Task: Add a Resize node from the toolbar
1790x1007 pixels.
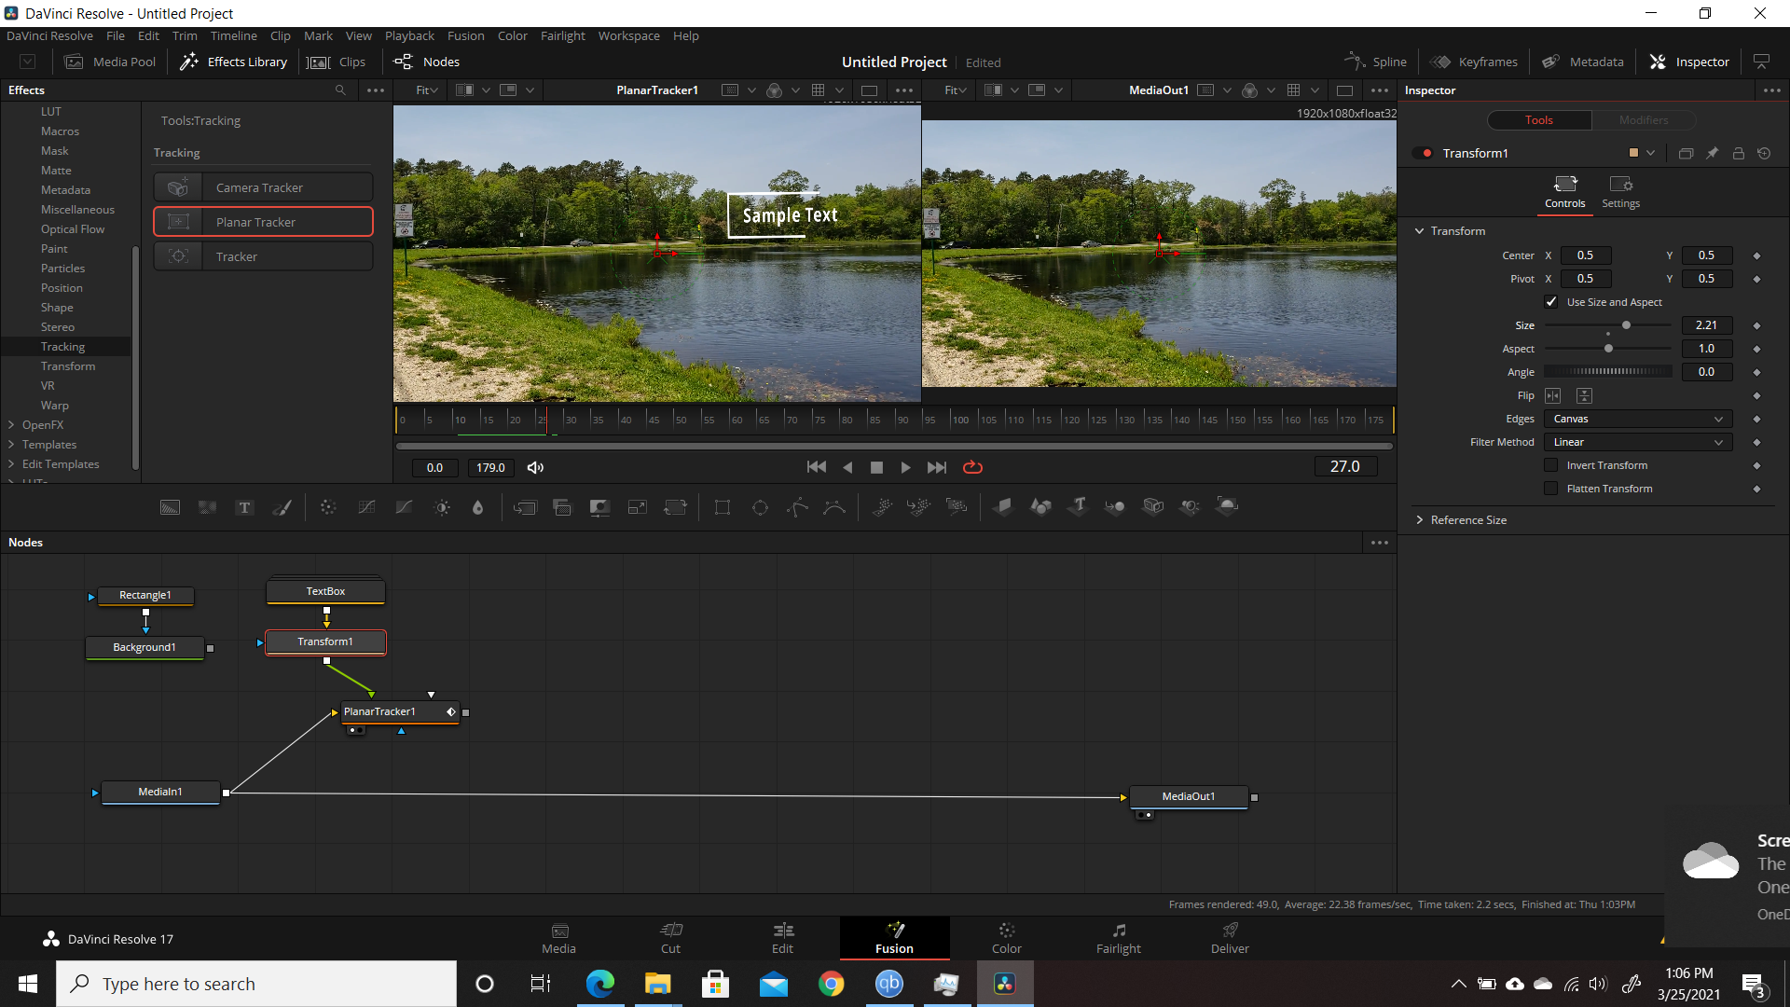Action: 638,507
